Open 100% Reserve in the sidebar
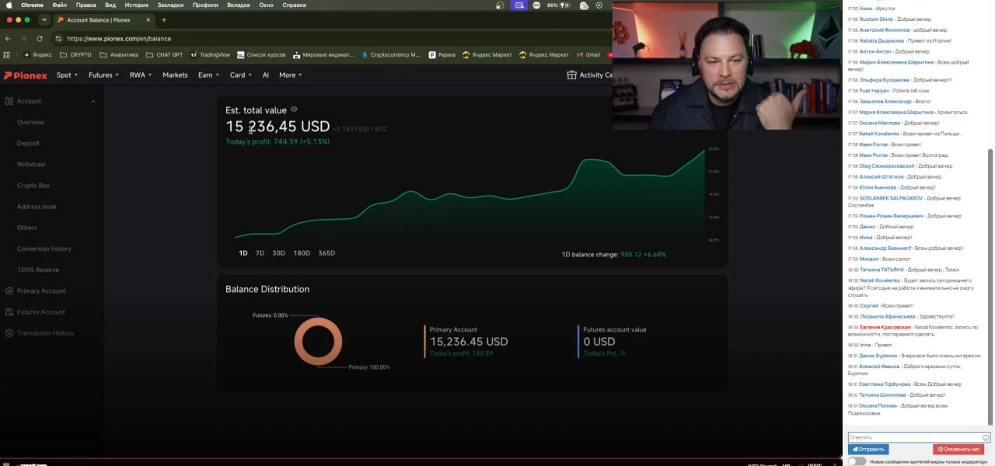 pos(38,270)
